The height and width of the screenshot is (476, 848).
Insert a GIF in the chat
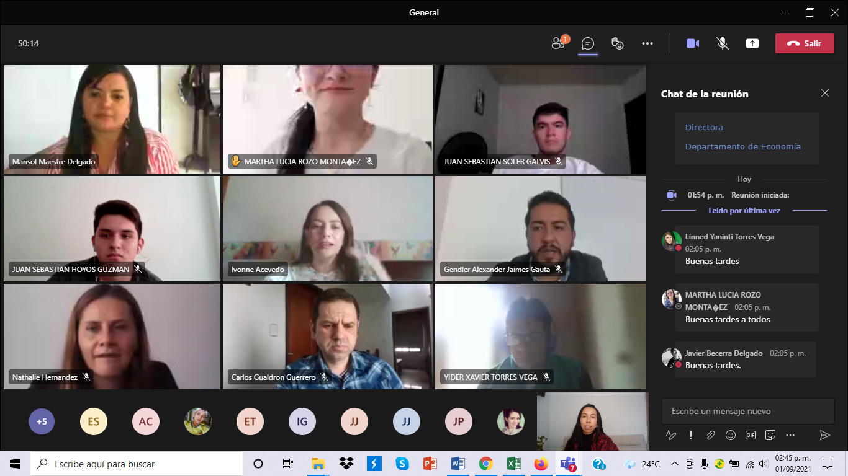(751, 435)
